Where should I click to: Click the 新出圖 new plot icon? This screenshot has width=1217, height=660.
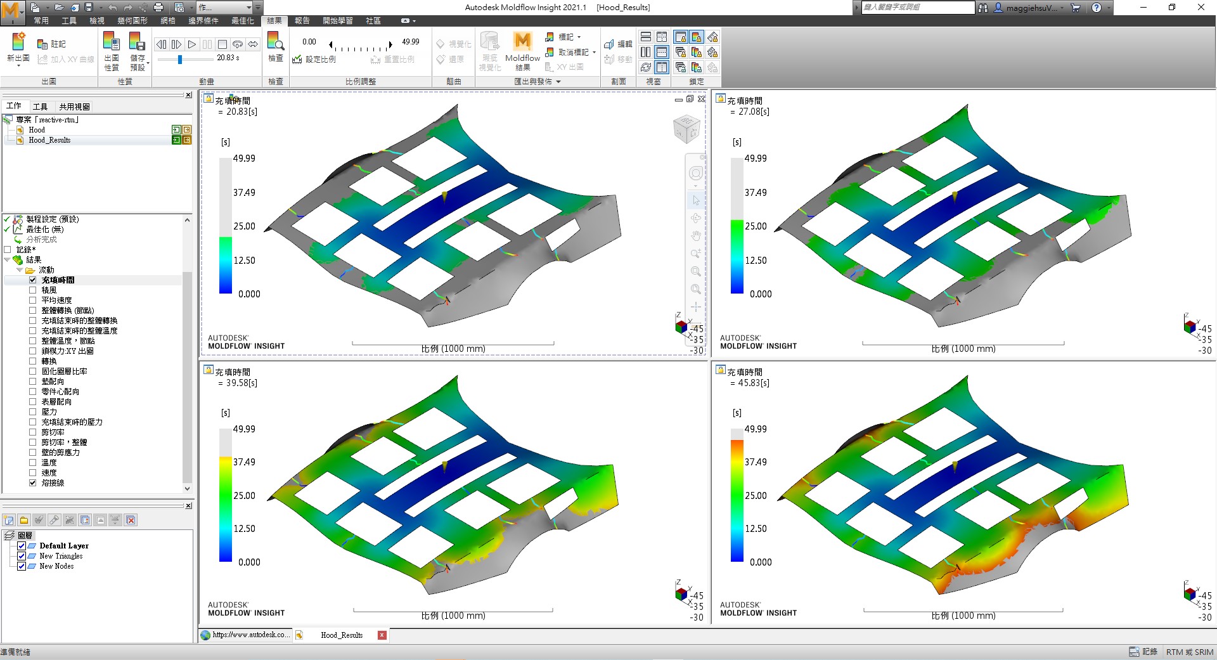[18, 42]
